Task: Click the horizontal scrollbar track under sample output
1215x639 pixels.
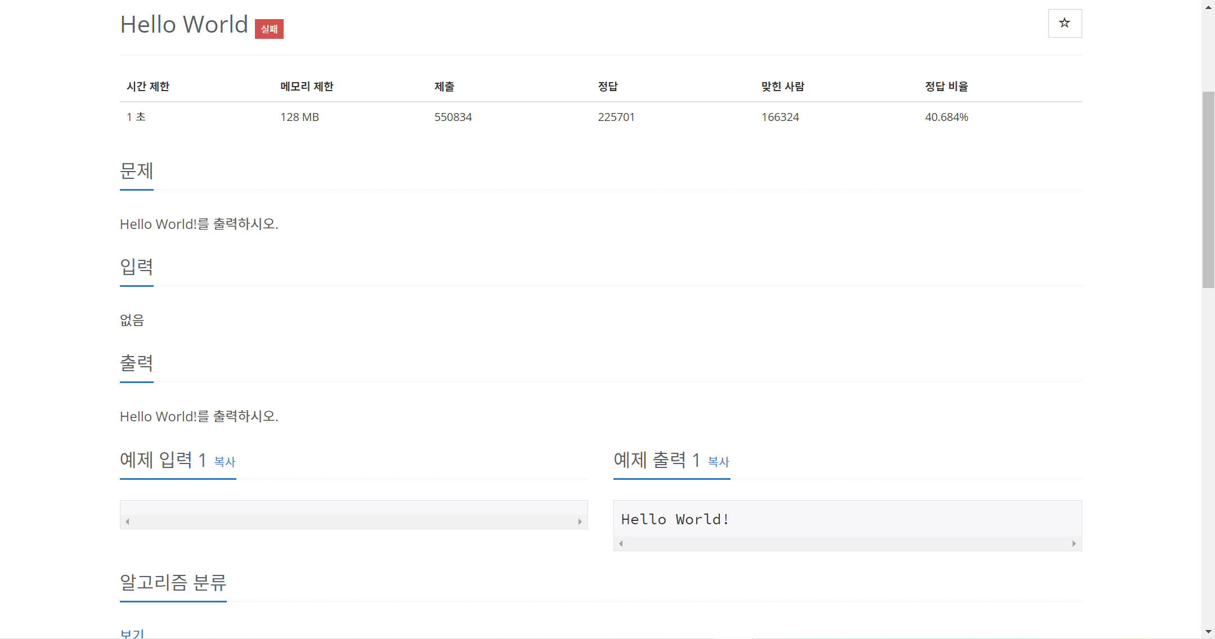Action: (x=847, y=543)
